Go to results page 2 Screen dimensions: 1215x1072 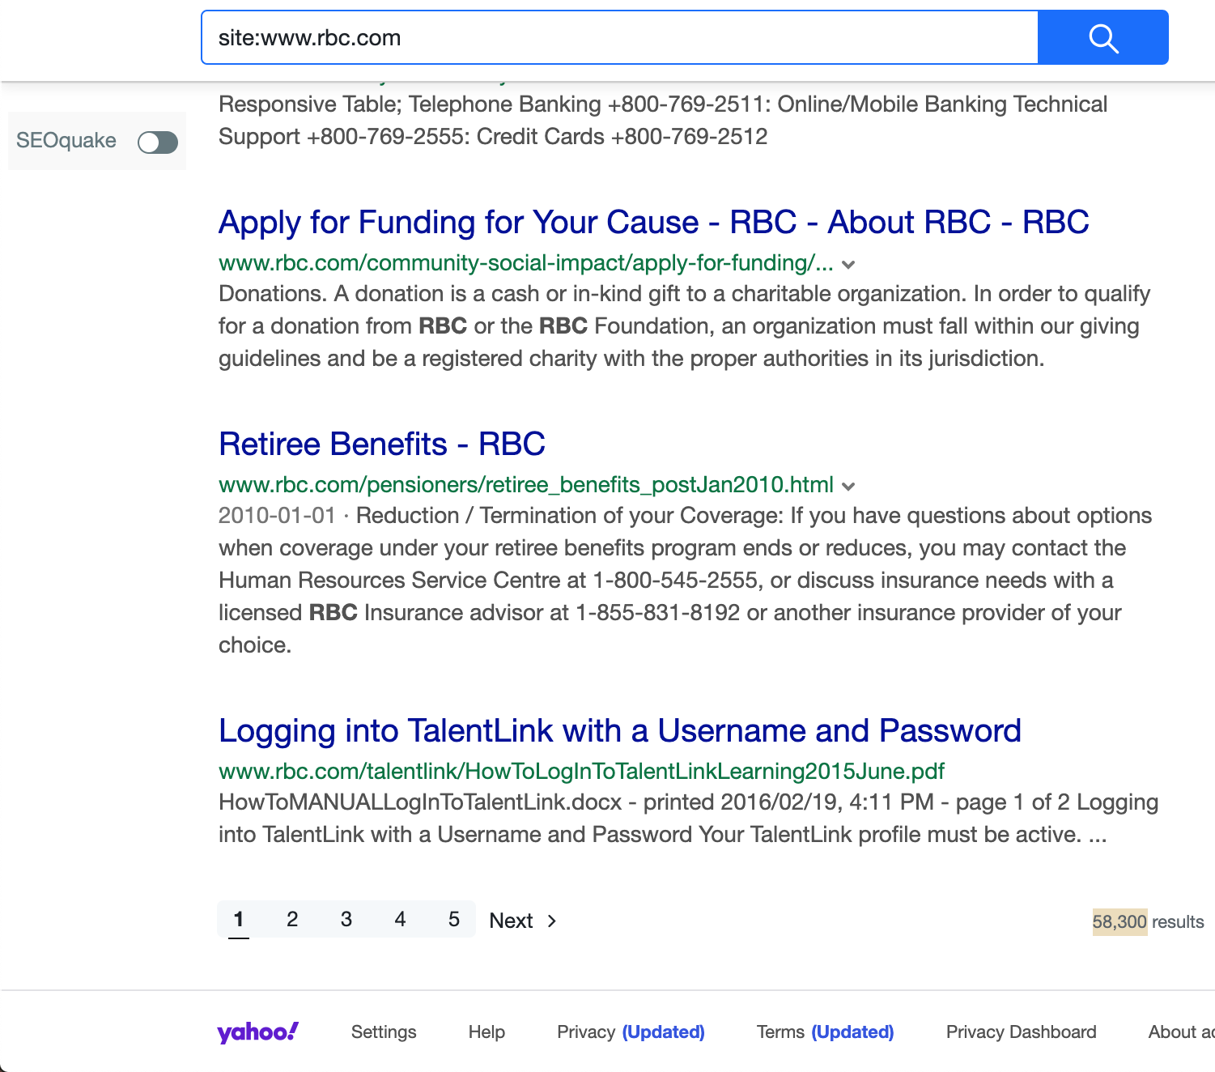pyautogui.click(x=292, y=919)
